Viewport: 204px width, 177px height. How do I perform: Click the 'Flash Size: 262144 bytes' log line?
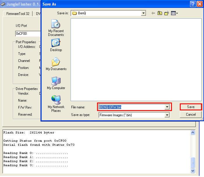pyautogui.click(x=29, y=133)
